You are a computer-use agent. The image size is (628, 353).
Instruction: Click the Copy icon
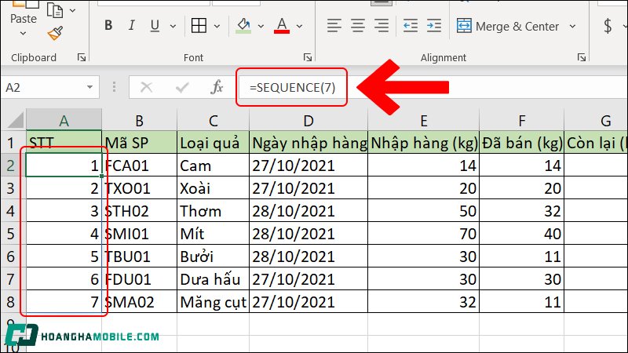pos(55,10)
